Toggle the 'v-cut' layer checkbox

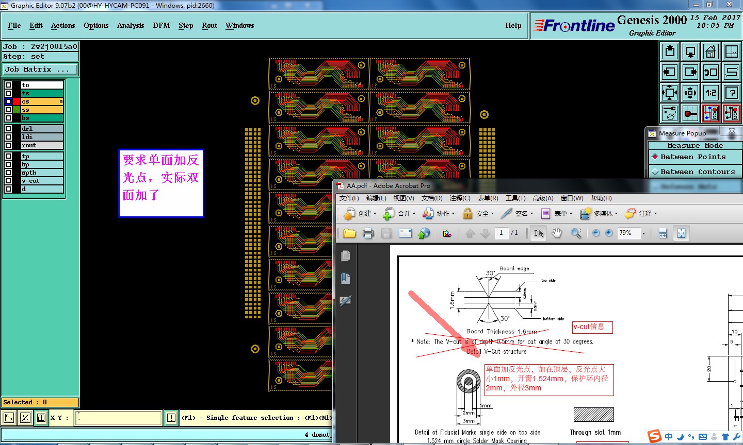click(x=8, y=181)
